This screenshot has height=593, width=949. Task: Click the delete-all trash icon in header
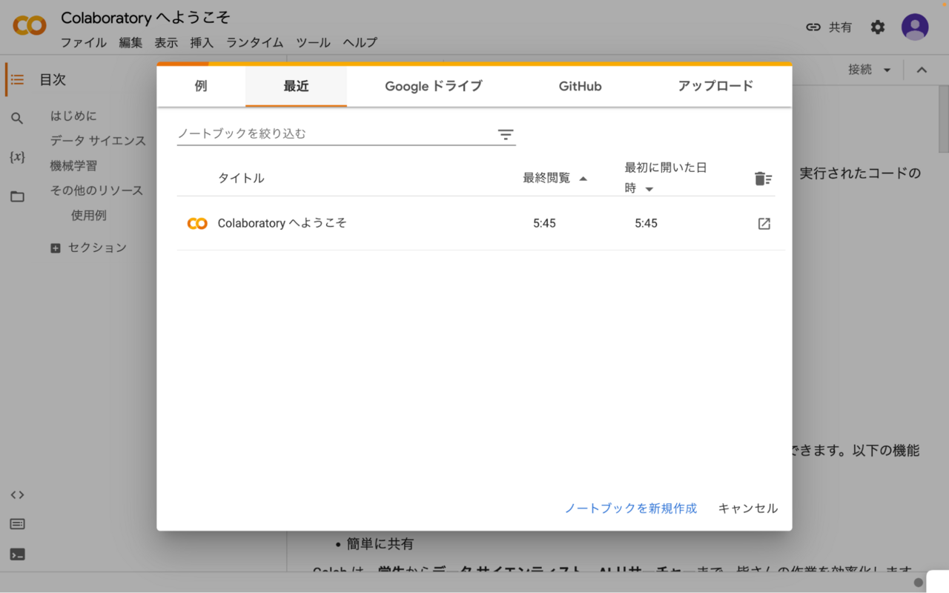(763, 179)
